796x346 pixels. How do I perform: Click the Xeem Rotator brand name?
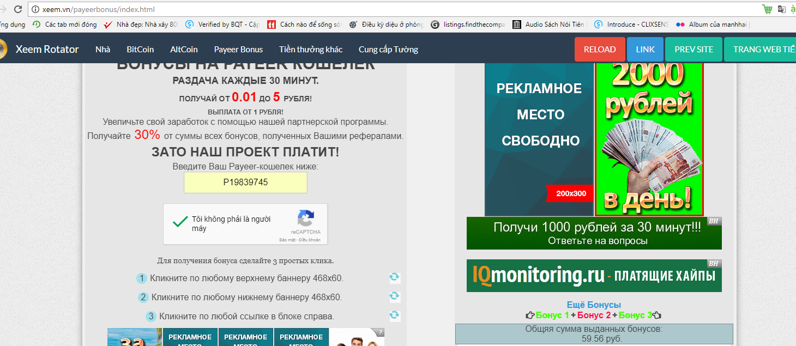(47, 49)
